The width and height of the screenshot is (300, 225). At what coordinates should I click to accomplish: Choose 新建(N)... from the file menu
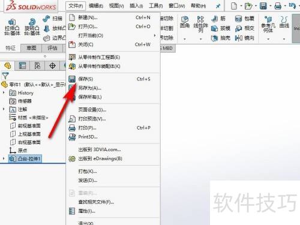pyautogui.click(x=113, y=17)
